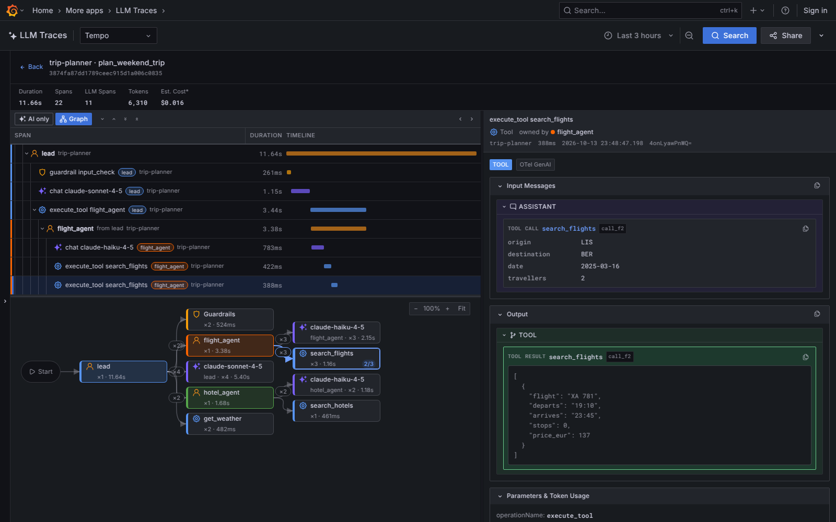
Task: Go to previous span with left arrow
Action: 460,119
